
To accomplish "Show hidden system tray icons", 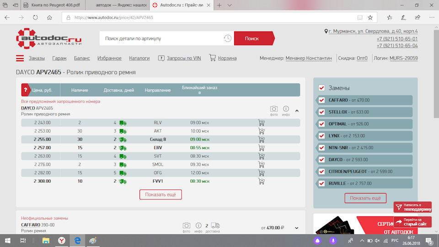I will click(362, 241).
